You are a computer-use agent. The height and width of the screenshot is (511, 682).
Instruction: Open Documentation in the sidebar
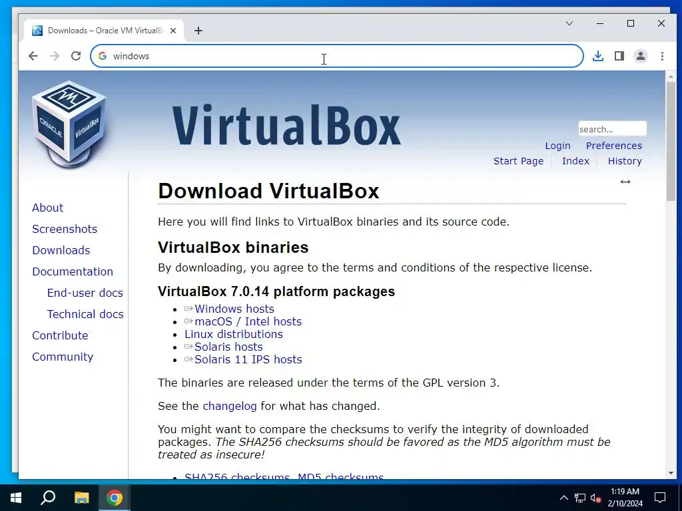tap(73, 271)
